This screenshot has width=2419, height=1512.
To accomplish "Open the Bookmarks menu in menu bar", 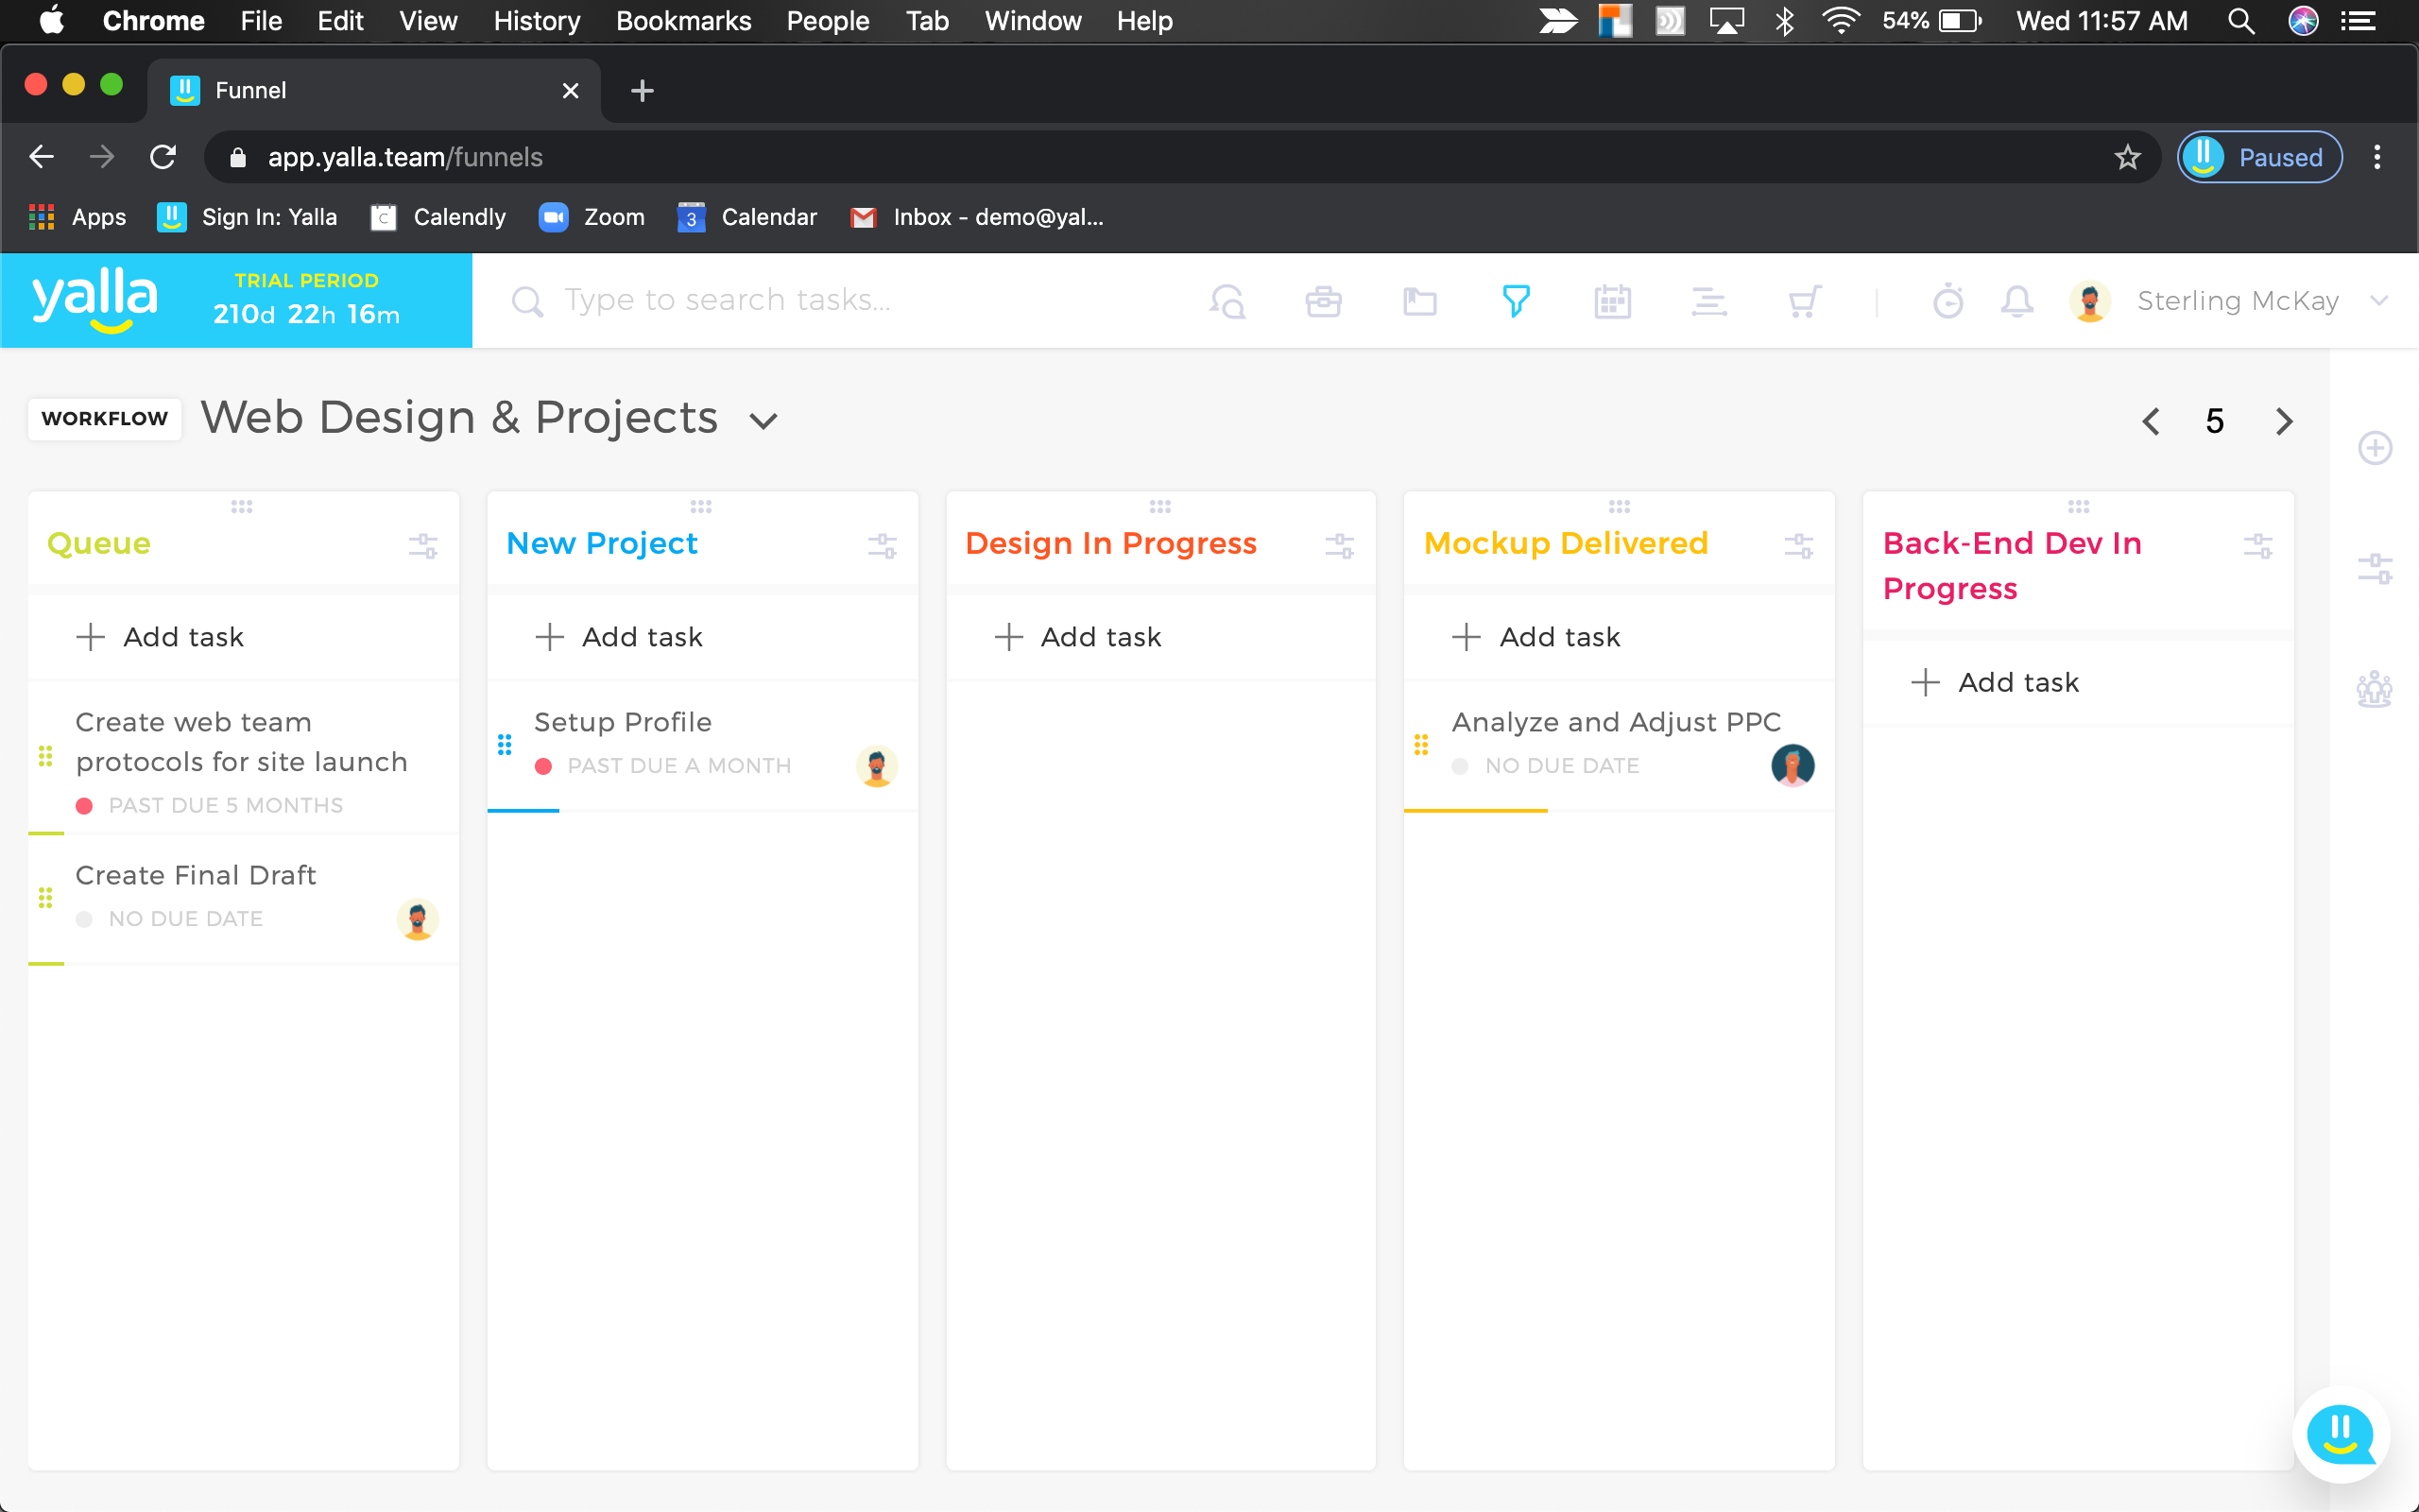I will click(x=683, y=21).
